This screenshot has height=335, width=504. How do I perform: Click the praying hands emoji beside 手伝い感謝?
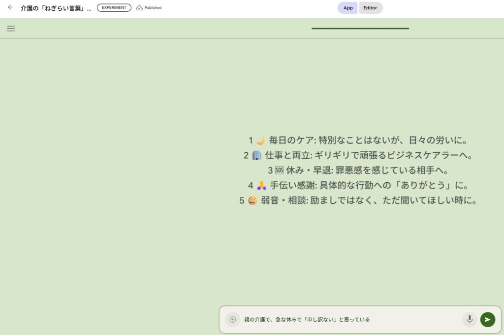(x=261, y=186)
